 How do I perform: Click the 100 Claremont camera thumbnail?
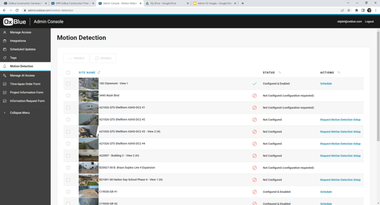click(x=88, y=84)
